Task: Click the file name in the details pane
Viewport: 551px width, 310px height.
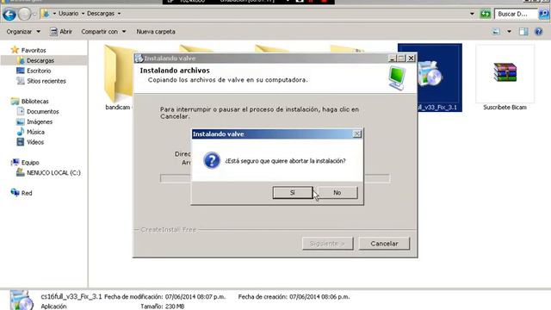Action: (71, 296)
